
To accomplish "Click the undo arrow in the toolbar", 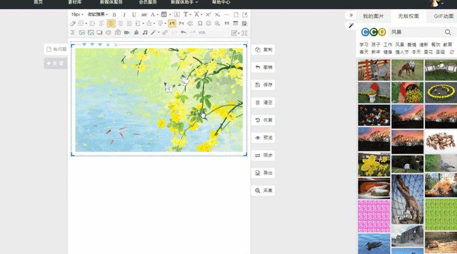I will [x=183, y=32].
